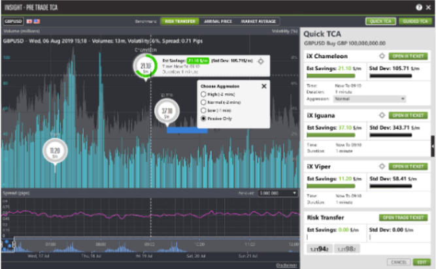
Task: Open iX ticket for Chameleon
Action: [408, 56]
